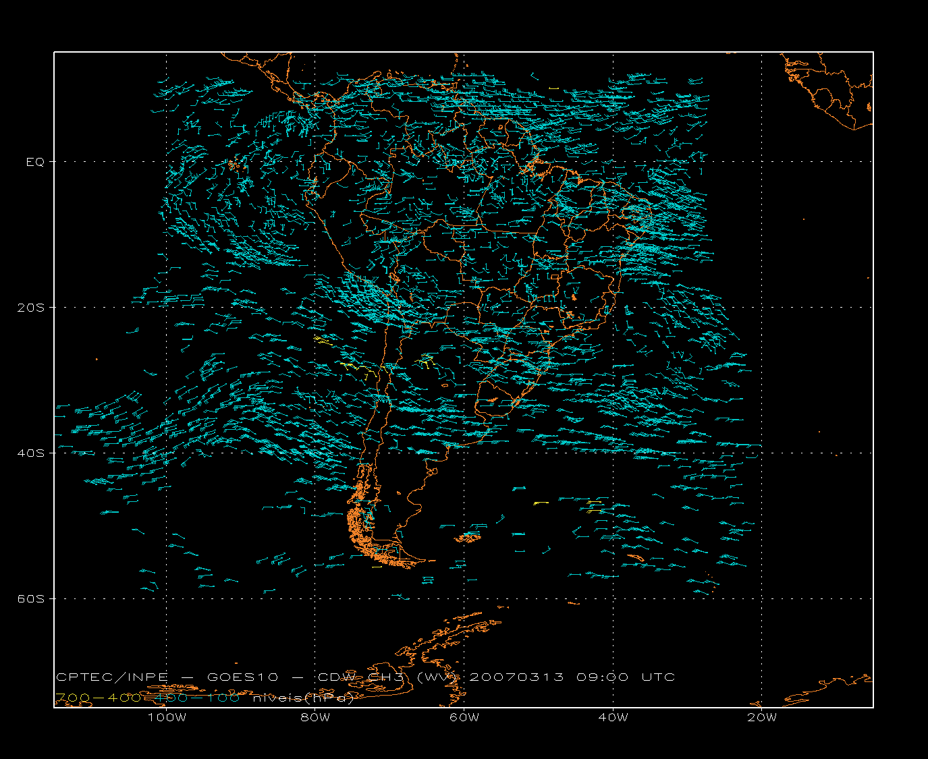Click the CPTEC/INPE source text
The height and width of the screenshot is (759, 928).
click(113, 677)
